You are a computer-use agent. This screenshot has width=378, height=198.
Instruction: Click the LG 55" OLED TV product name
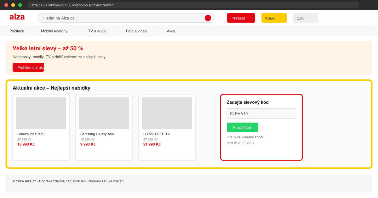(x=157, y=134)
